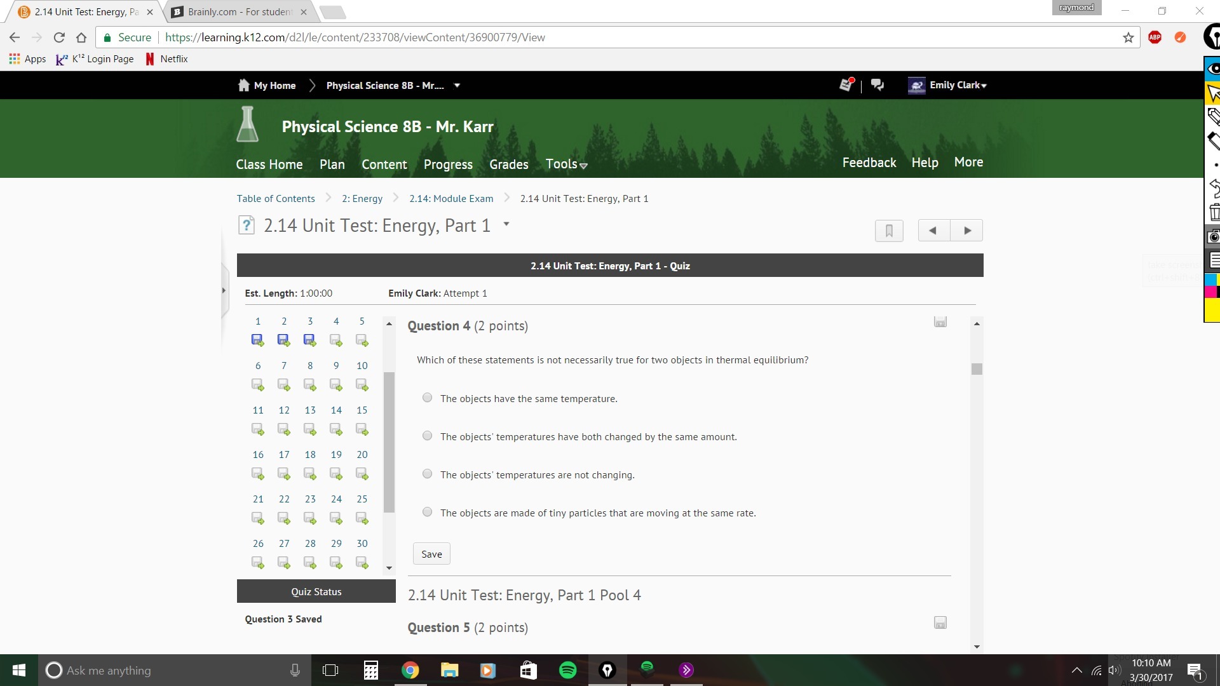
Task: Select 'The objects have the same temperature'
Action: [427, 398]
